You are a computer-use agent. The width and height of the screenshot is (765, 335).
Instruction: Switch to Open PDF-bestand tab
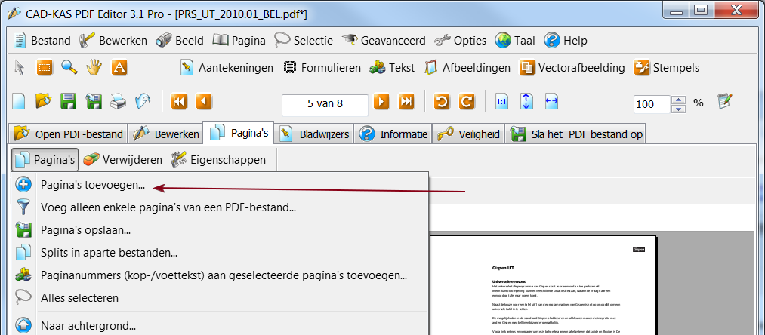pos(68,134)
